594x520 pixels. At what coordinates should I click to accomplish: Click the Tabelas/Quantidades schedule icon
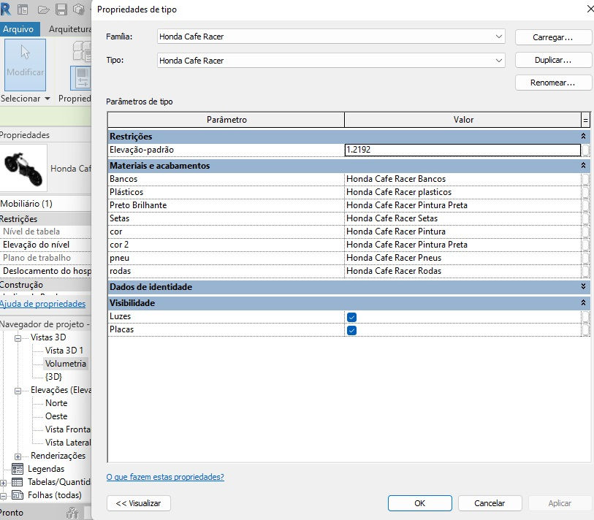pyautogui.click(x=18, y=482)
